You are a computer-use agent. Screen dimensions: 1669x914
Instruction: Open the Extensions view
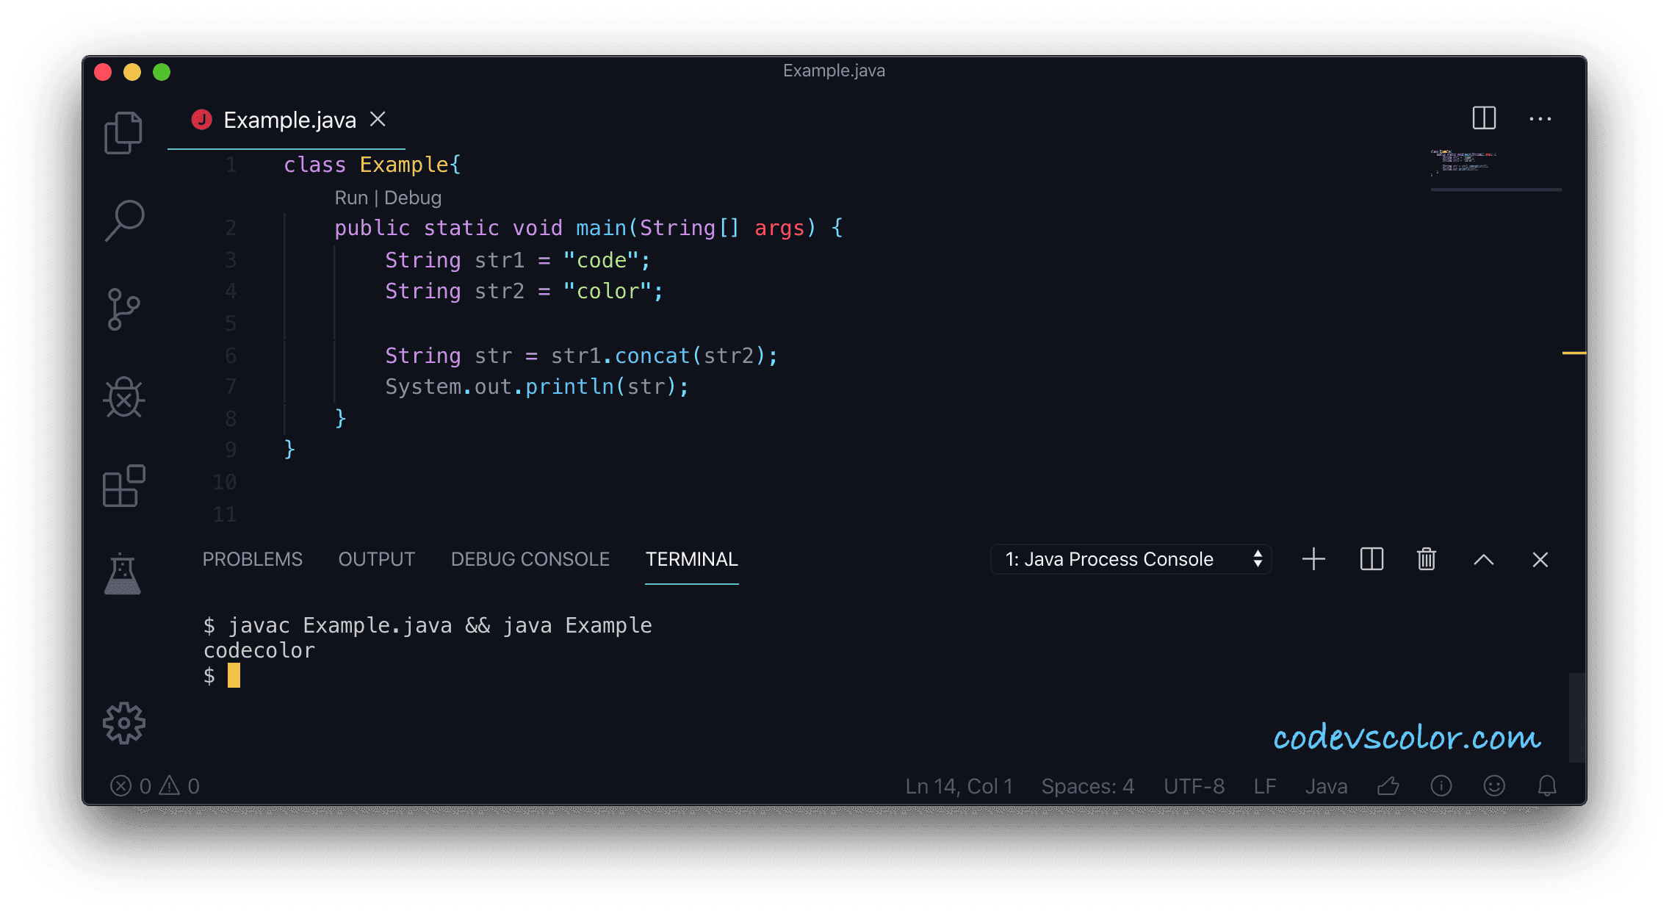pyautogui.click(x=123, y=486)
